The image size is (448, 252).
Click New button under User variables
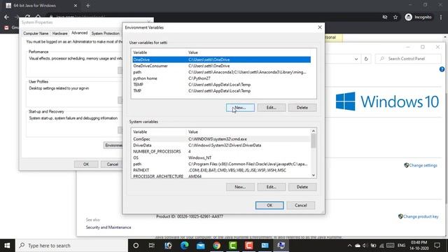click(240, 108)
